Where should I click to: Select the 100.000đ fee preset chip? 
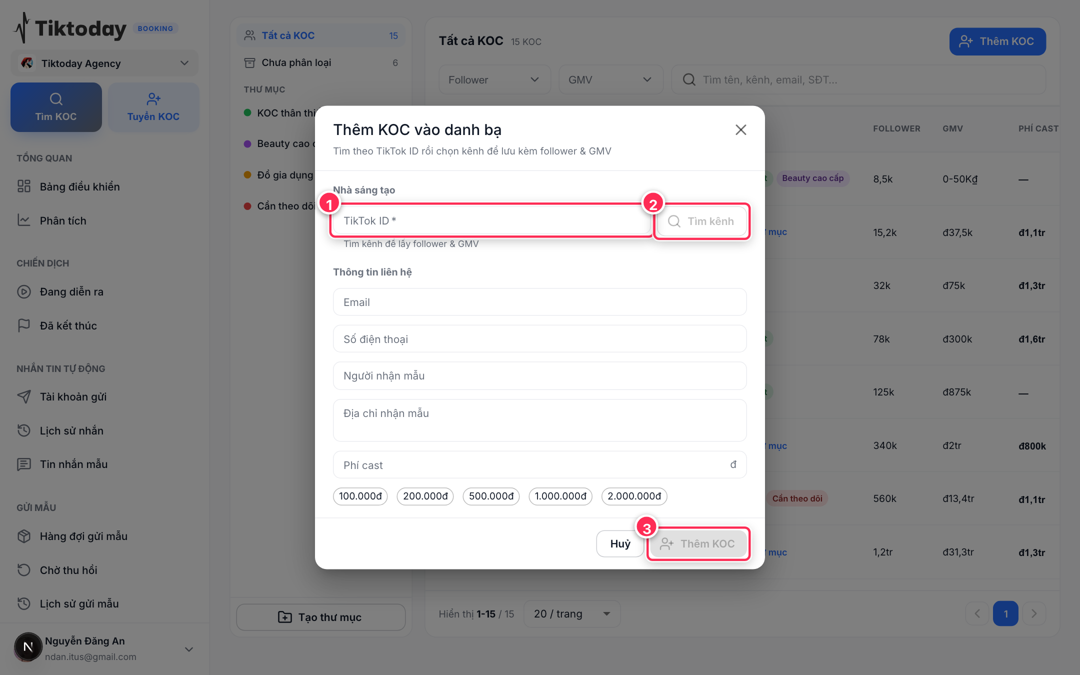point(360,496)
